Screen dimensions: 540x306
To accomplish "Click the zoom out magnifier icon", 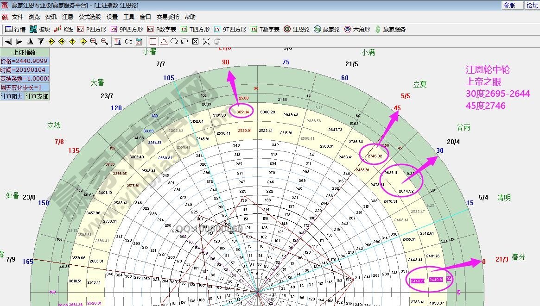I will [x=104, y=42].
